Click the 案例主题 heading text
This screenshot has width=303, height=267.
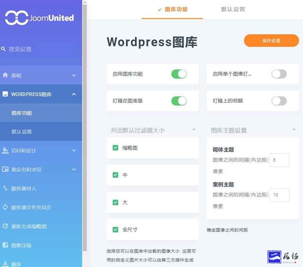pyautogui.click(x=223, y=184)
